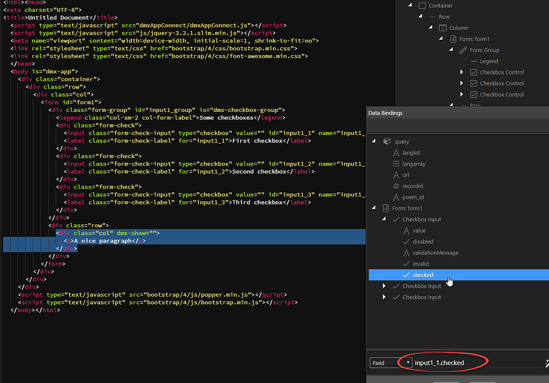
Task: Click the text-type icon beside validationMessage
Action: pos(406,253)
